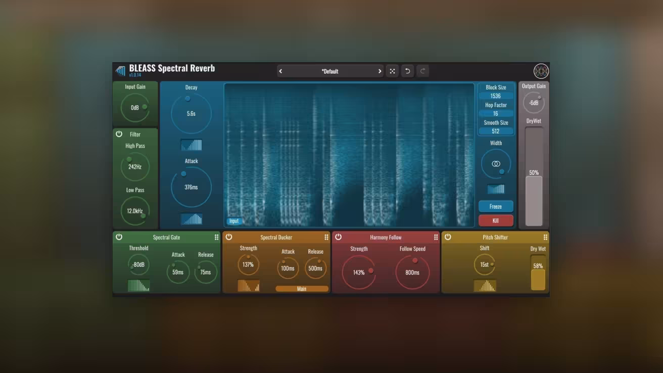Open the Width spectral curve editor
Screen dimensions: 663x373
pyautogui.click(x=496, y=189)
